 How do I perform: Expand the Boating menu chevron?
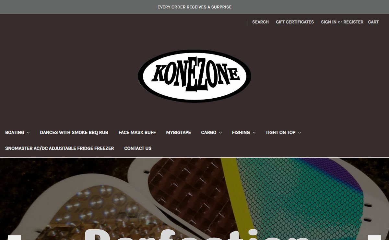28,133
